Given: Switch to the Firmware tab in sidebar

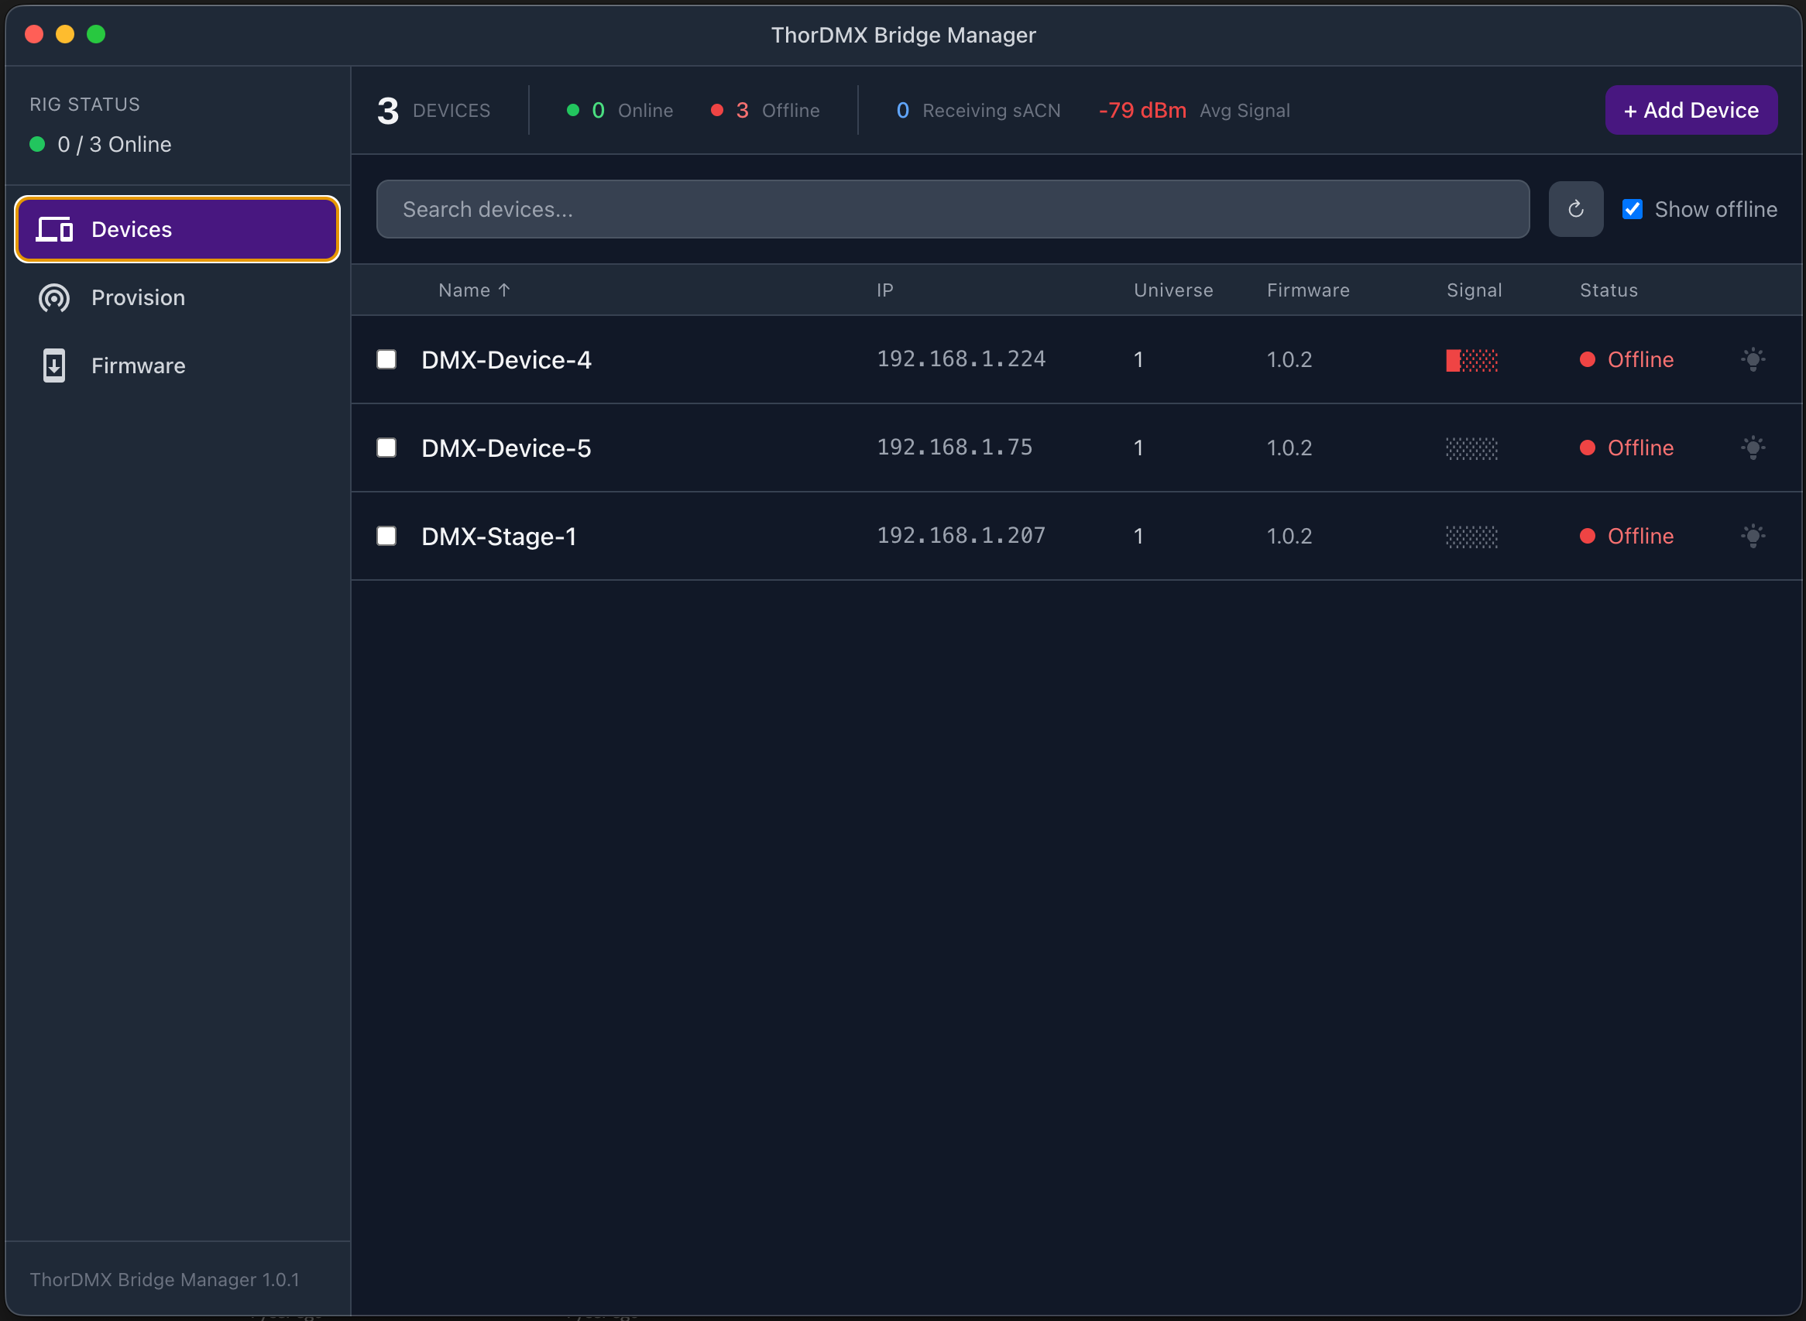Looking at the screenshot, I should [138, 365].
